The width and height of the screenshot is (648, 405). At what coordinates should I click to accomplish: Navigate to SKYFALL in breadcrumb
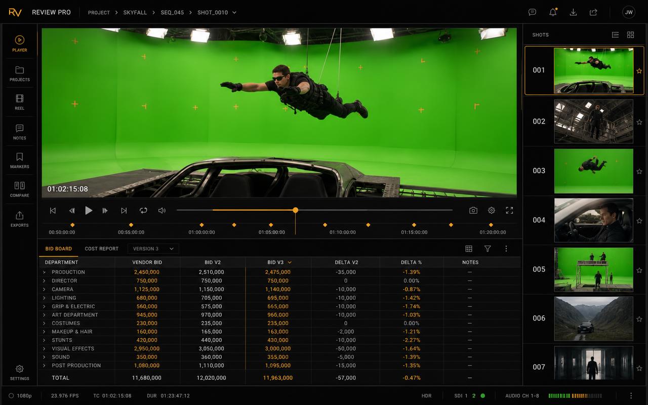point(135,12)
